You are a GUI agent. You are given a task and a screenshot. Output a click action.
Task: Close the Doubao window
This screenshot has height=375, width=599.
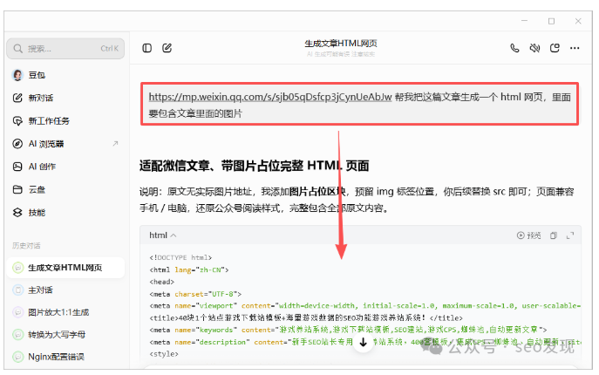578,21
